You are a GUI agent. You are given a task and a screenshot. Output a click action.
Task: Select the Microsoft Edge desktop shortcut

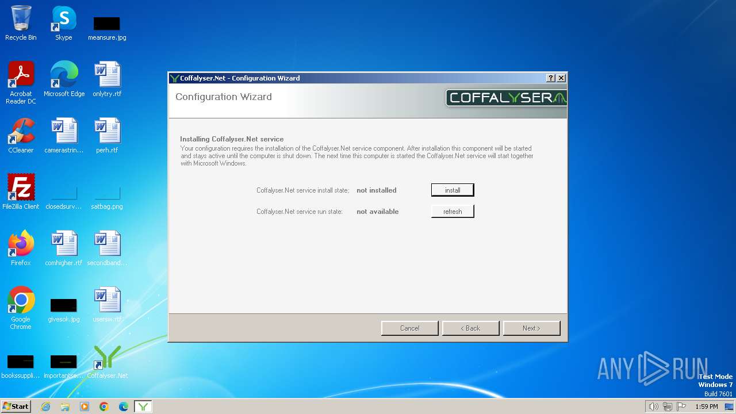point(64,79)
